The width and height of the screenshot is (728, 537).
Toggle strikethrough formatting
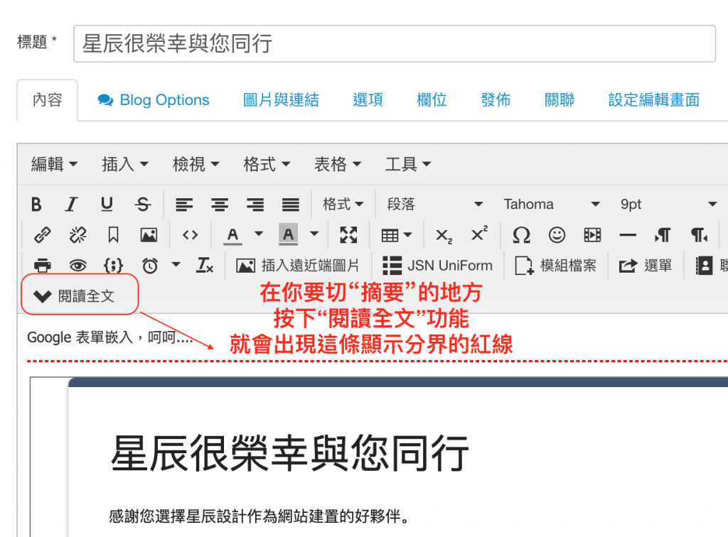coord(143,205)
